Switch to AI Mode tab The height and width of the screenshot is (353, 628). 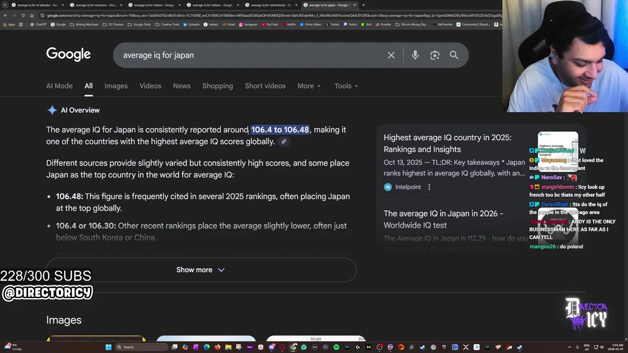coord(59,86)
